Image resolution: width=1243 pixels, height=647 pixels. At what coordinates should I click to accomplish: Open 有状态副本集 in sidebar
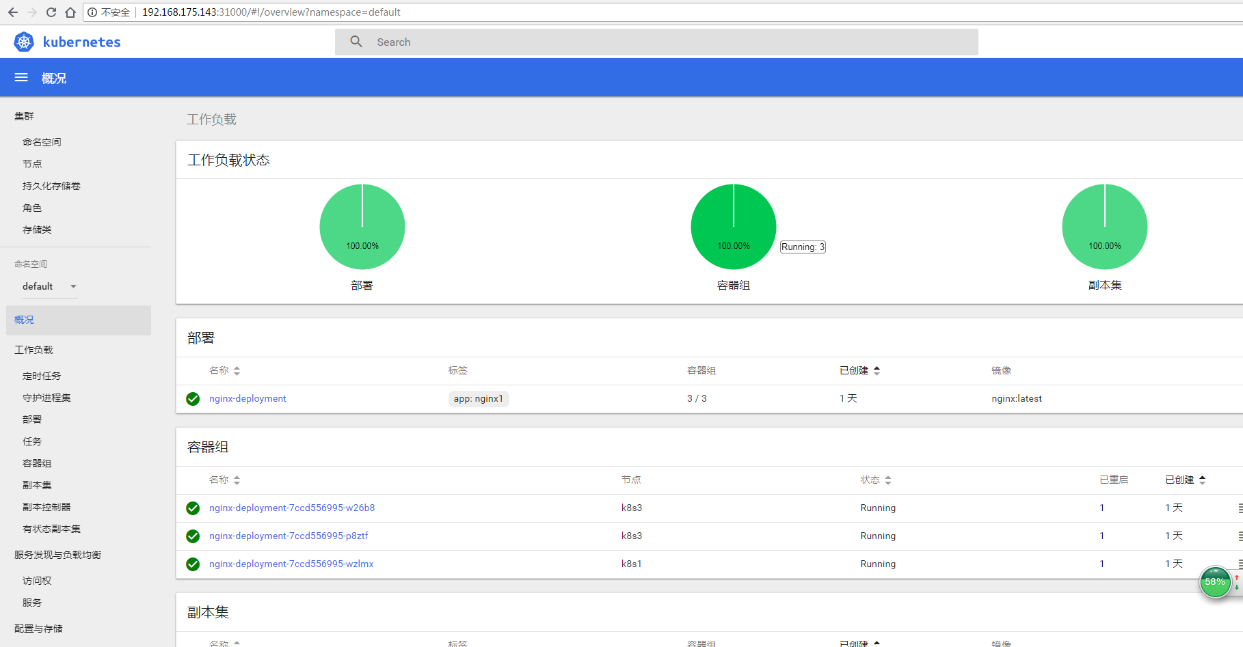[x=51, y=529]
